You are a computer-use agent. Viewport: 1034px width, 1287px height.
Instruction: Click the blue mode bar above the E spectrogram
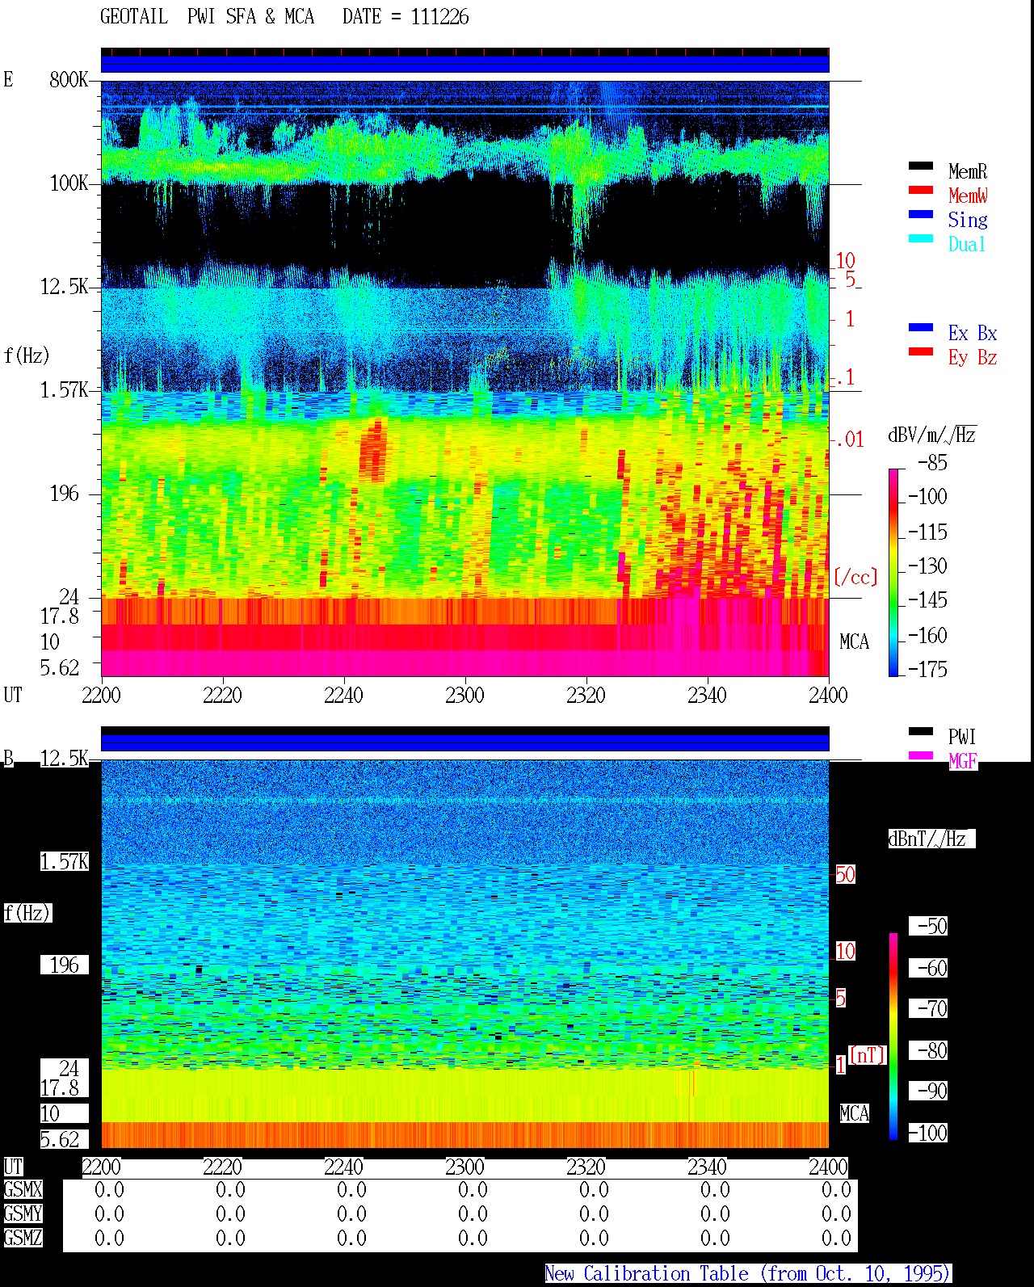(464, 64)
